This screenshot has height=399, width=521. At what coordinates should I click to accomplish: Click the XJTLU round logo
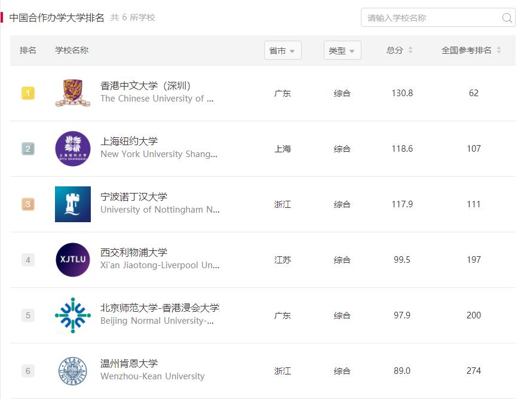73,259
